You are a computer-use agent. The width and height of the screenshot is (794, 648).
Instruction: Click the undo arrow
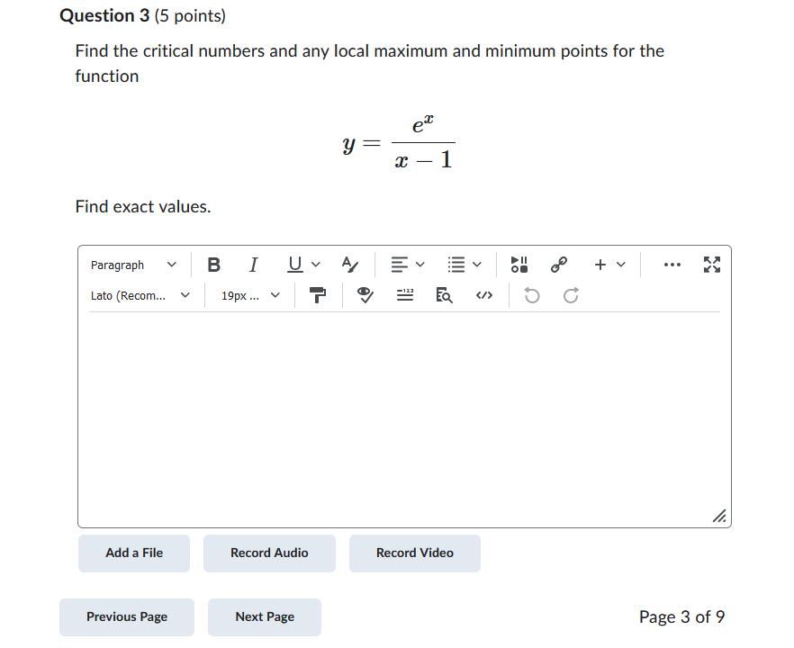pos(531,294)
